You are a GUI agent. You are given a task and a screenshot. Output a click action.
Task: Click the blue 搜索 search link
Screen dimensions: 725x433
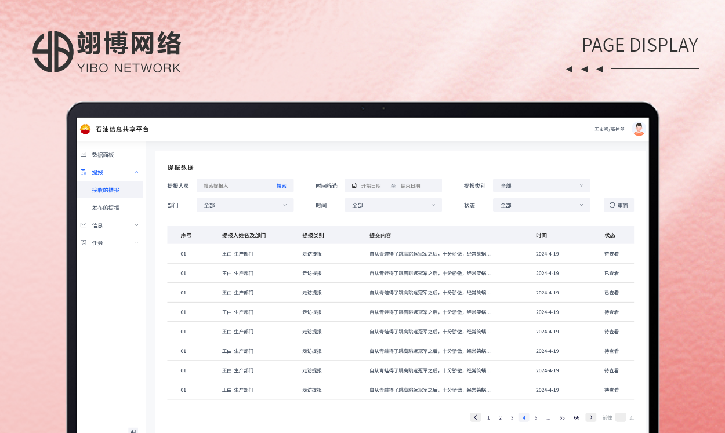pos(281,186)
